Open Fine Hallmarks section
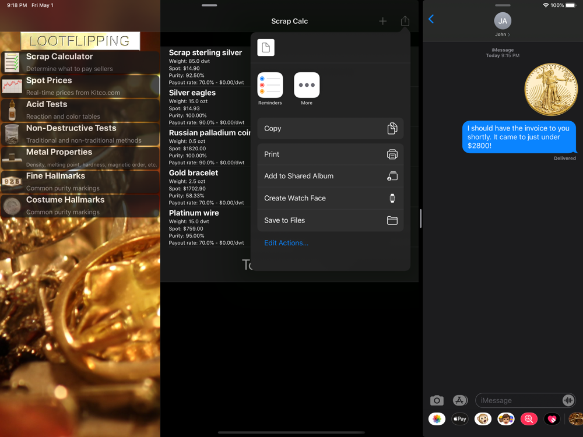The height and width of the screenshot is (437, 583). click(x=80, y=182)
